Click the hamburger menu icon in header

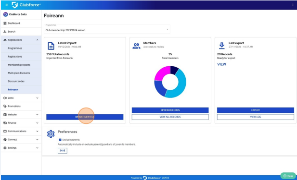coord(7,5)
